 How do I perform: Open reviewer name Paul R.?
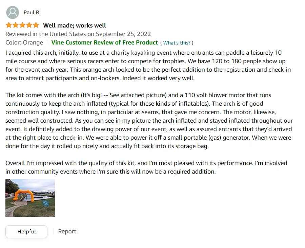(x=32, y=13)
